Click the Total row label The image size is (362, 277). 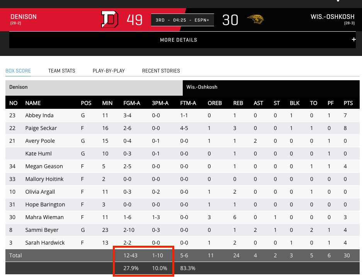(15, 255)
